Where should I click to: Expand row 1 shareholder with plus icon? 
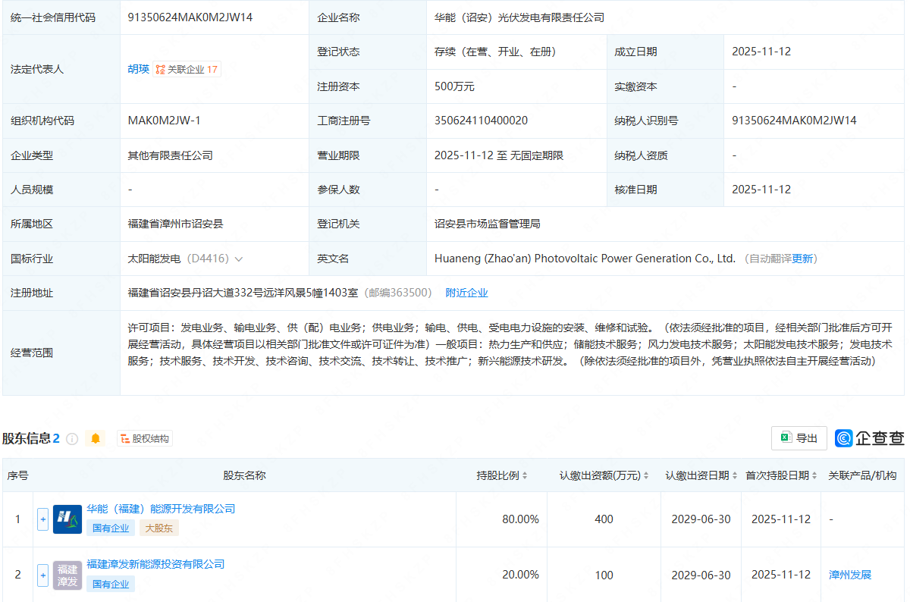pos(42,519)
